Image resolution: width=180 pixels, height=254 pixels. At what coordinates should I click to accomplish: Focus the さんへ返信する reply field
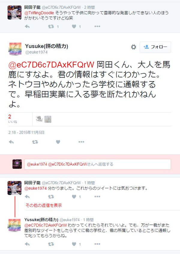coord(97,164)
